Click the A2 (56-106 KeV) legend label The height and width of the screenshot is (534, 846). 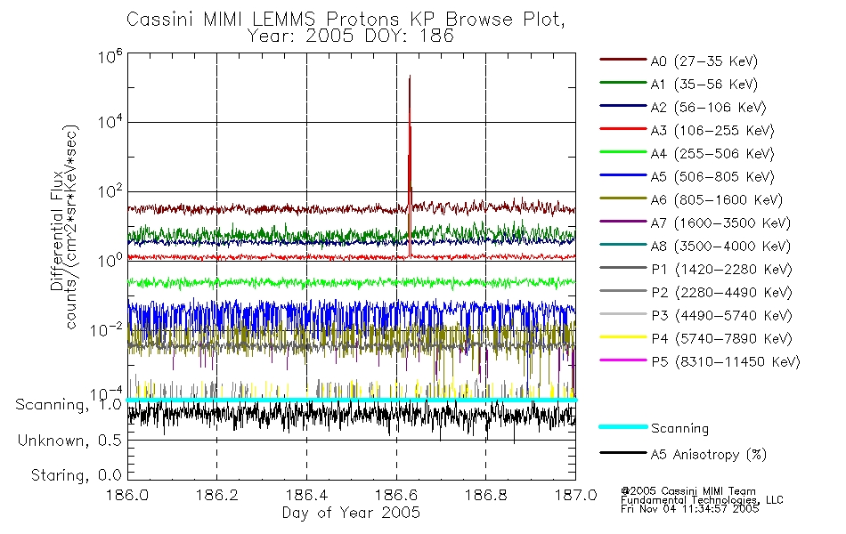tap(708, 108)
